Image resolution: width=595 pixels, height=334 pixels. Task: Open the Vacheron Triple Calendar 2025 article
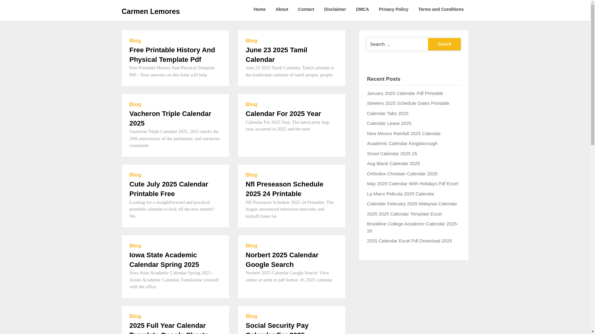tap(170, 118)
